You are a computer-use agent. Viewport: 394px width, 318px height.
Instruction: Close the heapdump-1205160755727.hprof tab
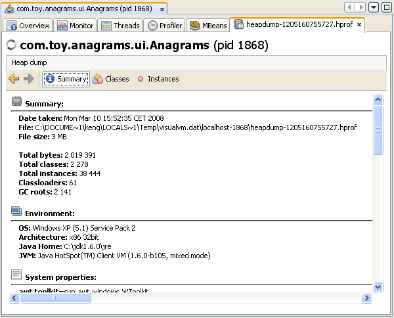360,25
